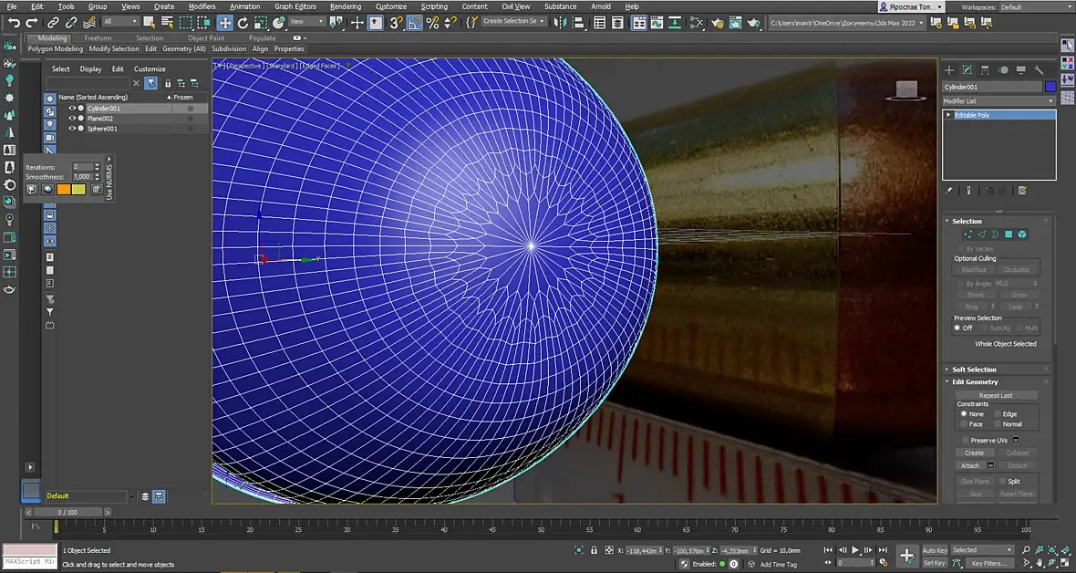This screenshot has width=1076, height=573.
Task: Collapse the Edit Geometry rollout
Action: [x=975, y=382]
